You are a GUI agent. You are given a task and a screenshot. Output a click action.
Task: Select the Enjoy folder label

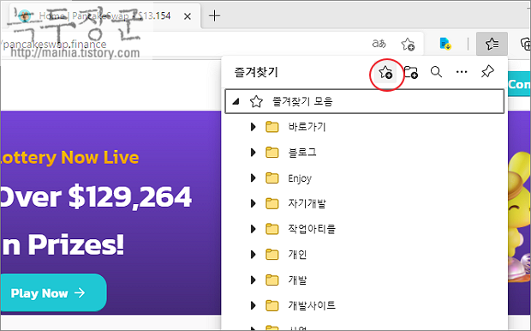tap(300, 178)
